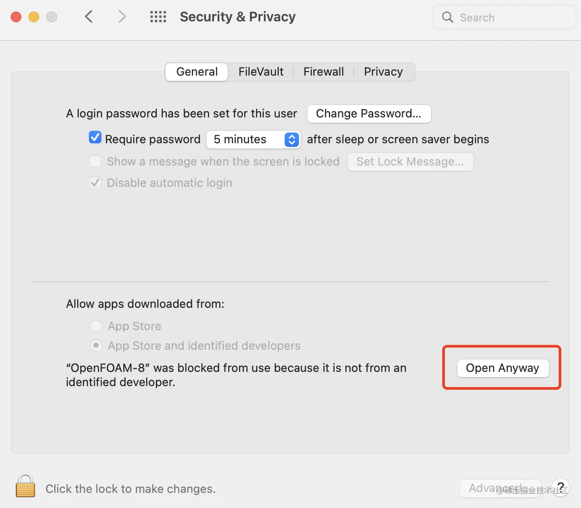Switch to the FileVault tab
This screenshot has width=581, height=508.
point(261,71)
